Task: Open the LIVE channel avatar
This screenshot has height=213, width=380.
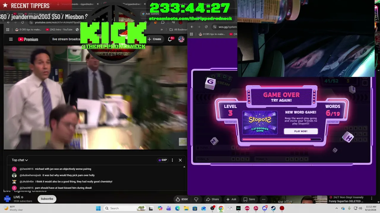Action: pyautogui.click(x=7, y=199)
